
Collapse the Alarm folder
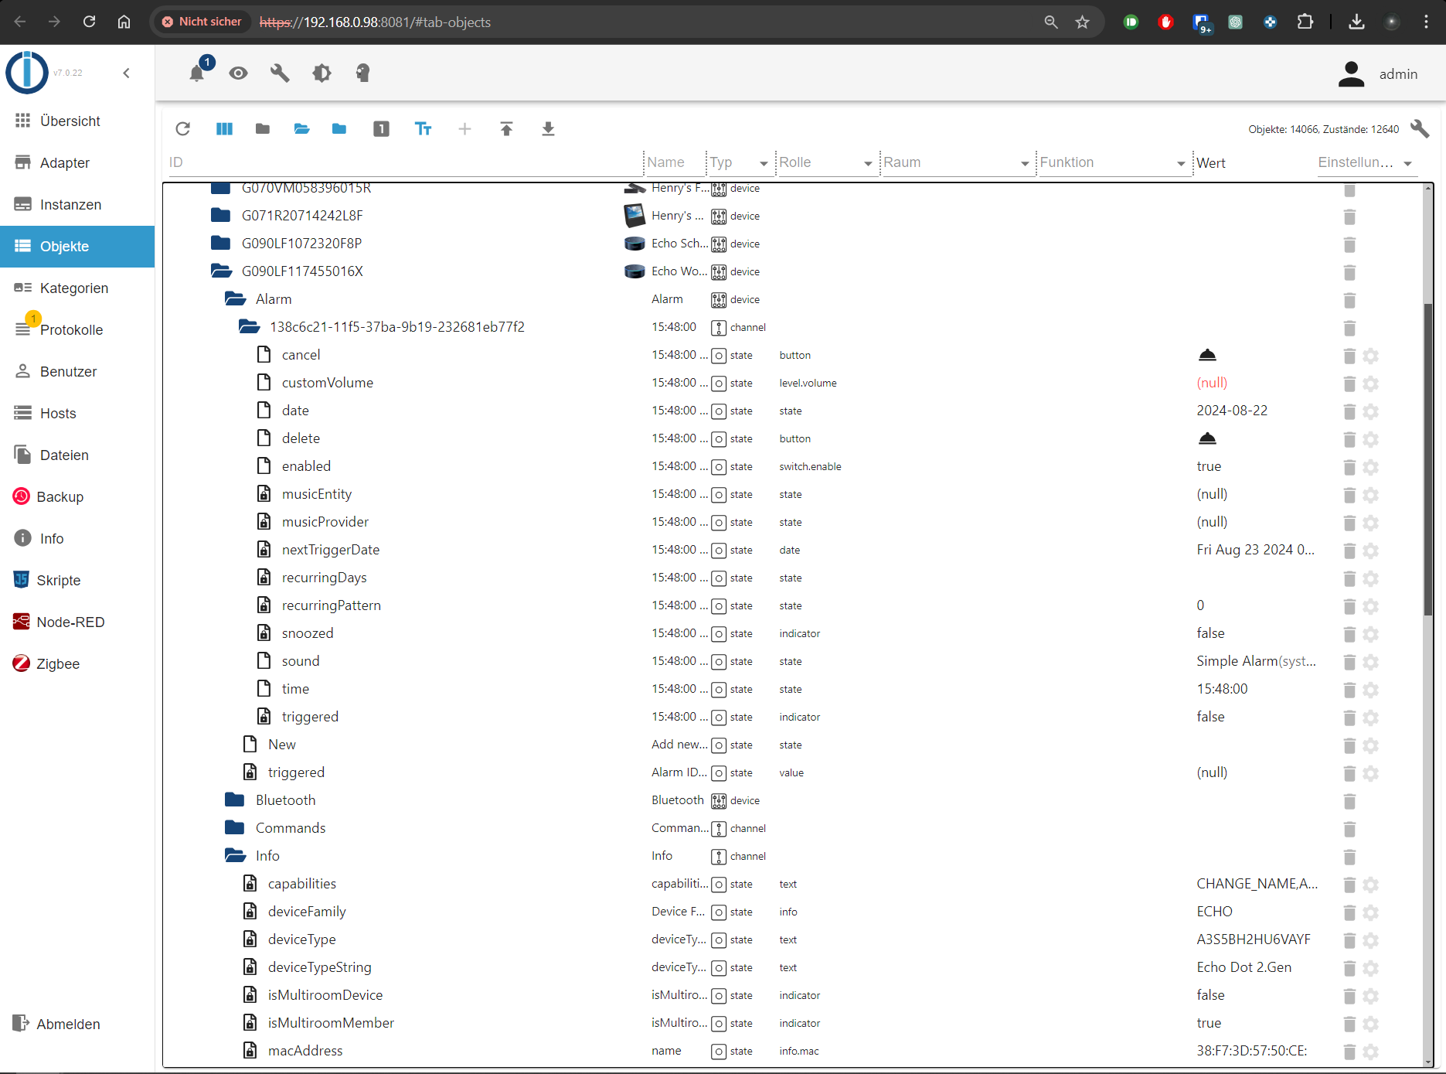click(x=235, y=299)
